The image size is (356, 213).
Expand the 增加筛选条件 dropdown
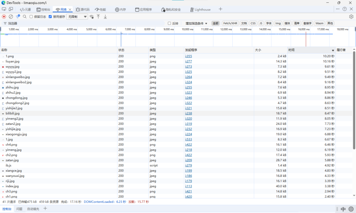[196, 23]
